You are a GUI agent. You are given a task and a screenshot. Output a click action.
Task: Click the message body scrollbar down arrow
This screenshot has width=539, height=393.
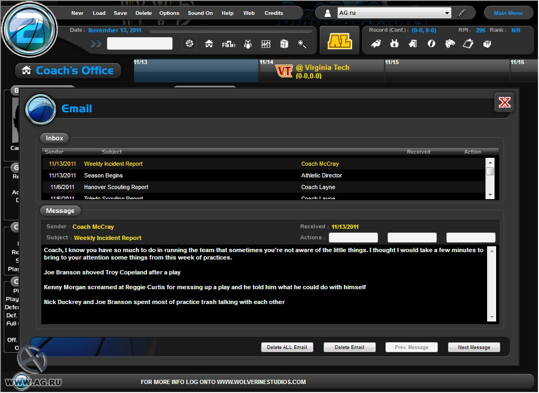[492, 317]
